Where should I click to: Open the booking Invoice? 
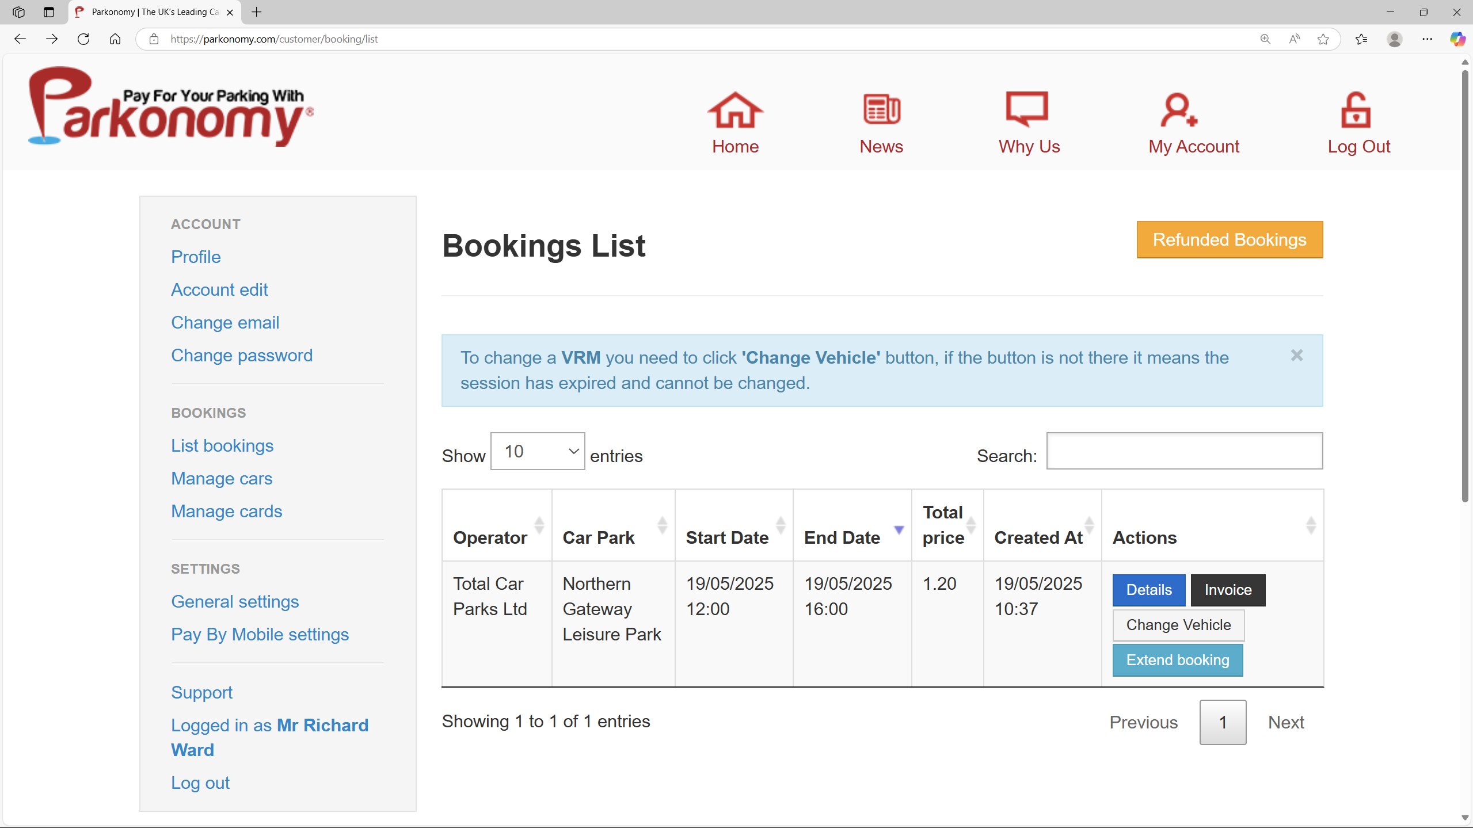pos(1228,590)
